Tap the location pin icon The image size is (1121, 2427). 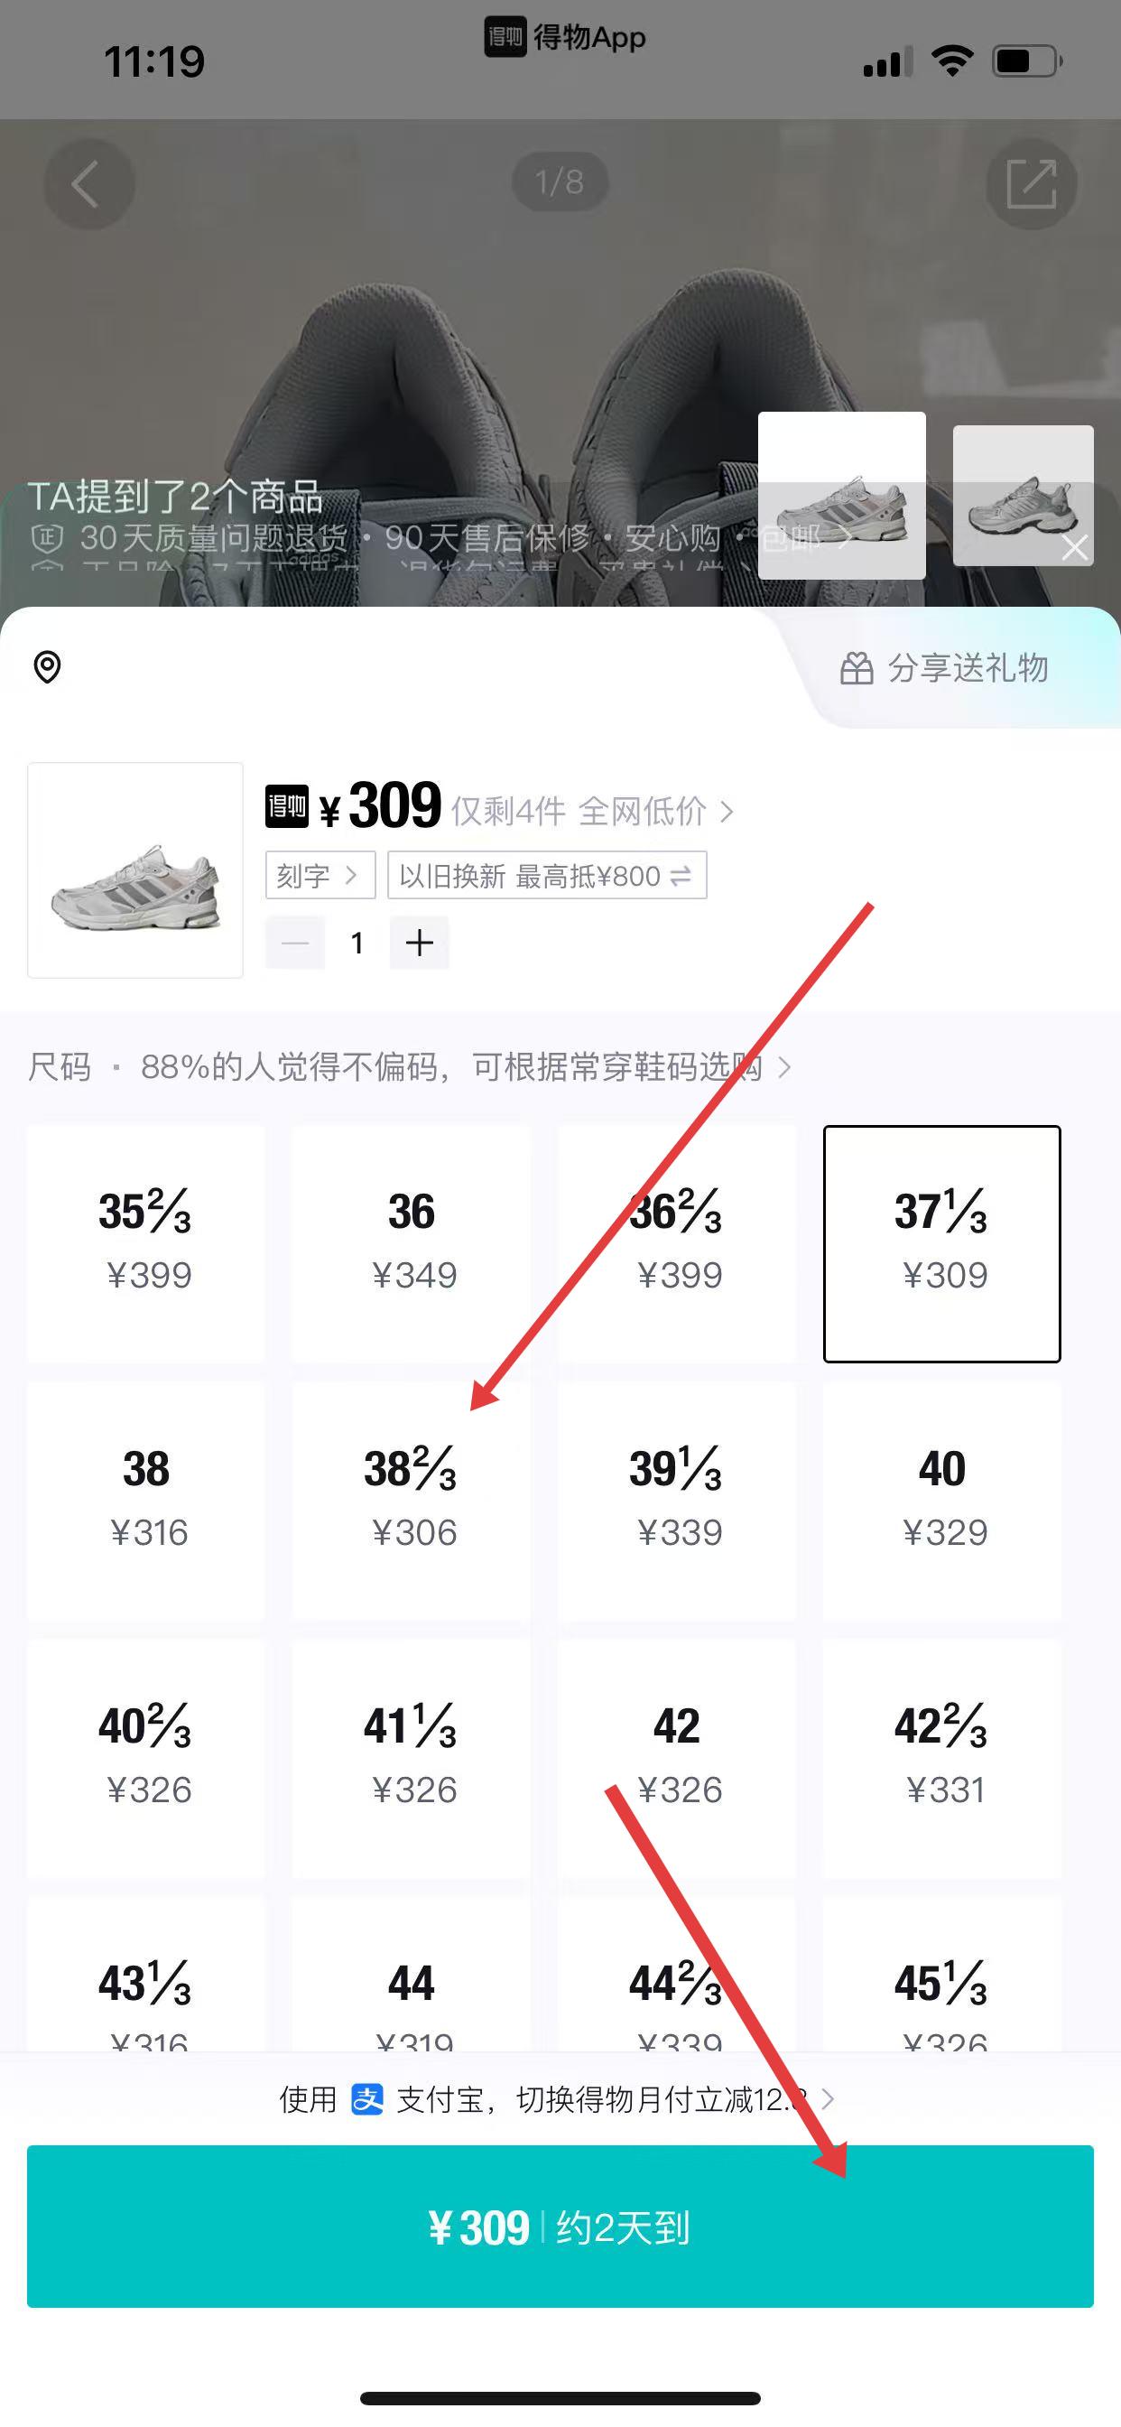point(47,667)
